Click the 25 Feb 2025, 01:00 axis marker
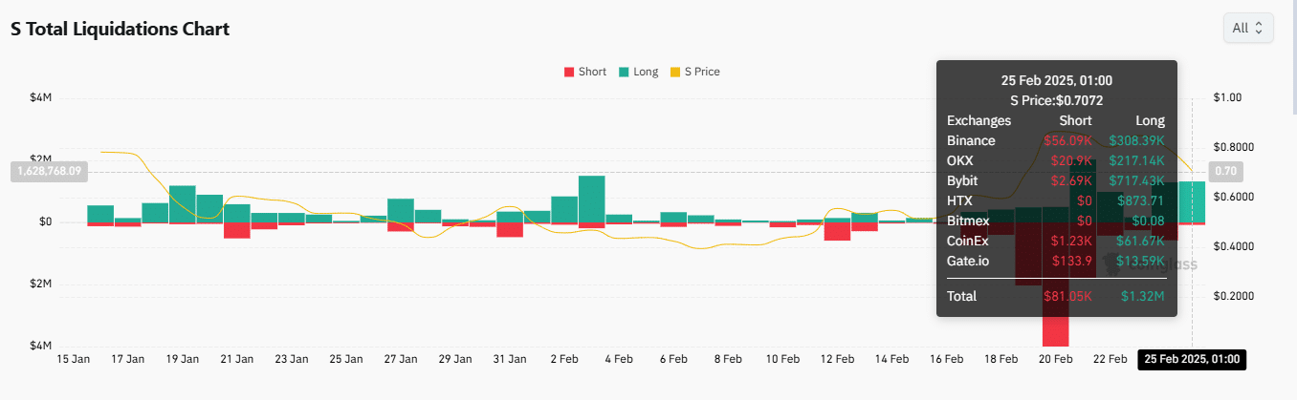 pyautogui.click(x=1192, y=359)
